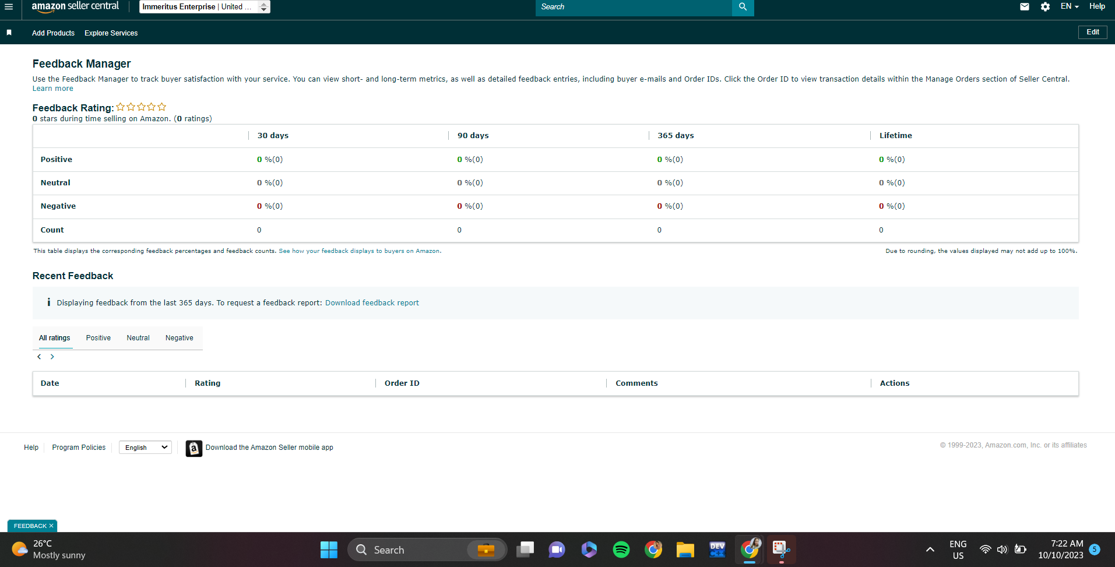
Task: Switch to the Neutral ratings tab
Action: pyautogui.click(x=138, y=338)
